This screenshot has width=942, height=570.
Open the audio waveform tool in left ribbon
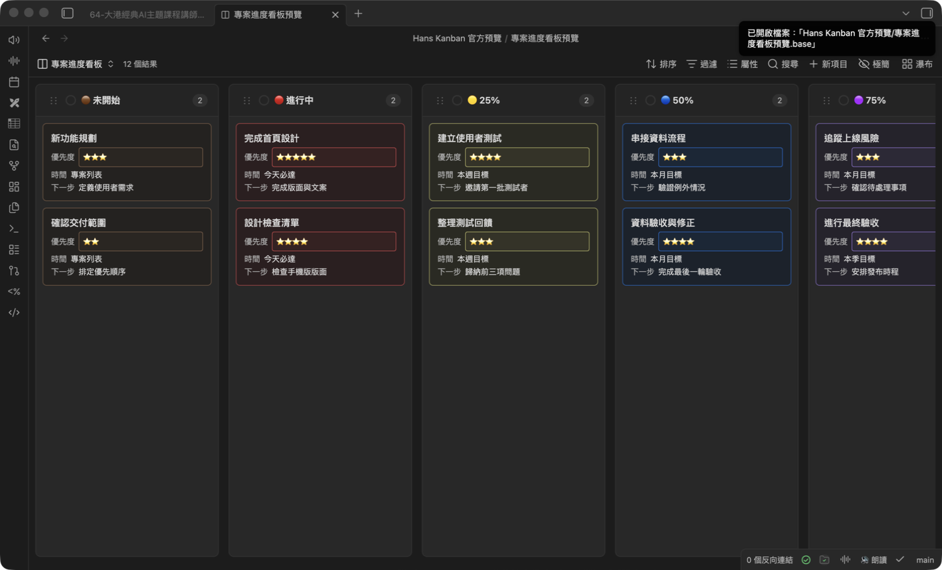14,61
